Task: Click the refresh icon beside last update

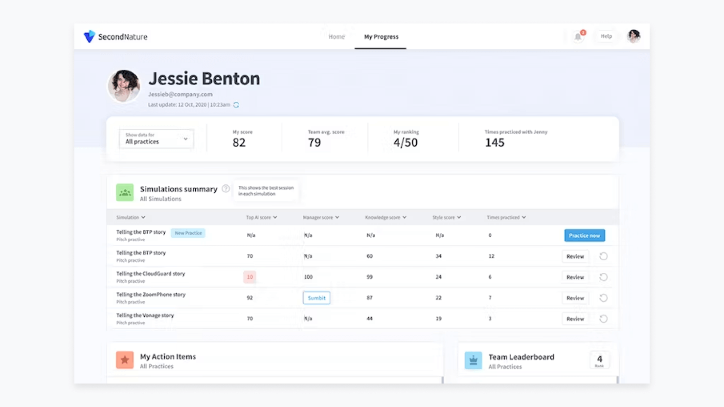Action: (236, 105)
